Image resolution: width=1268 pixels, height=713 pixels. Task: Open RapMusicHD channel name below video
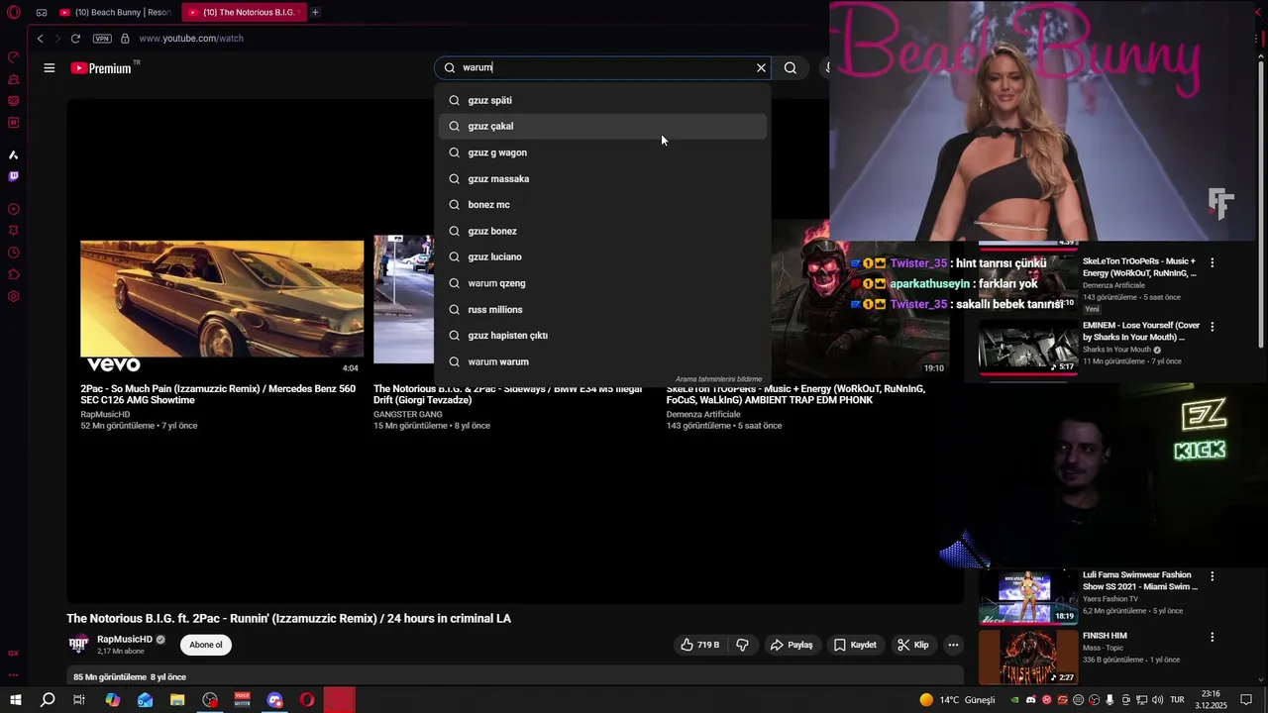coord(124,640)
